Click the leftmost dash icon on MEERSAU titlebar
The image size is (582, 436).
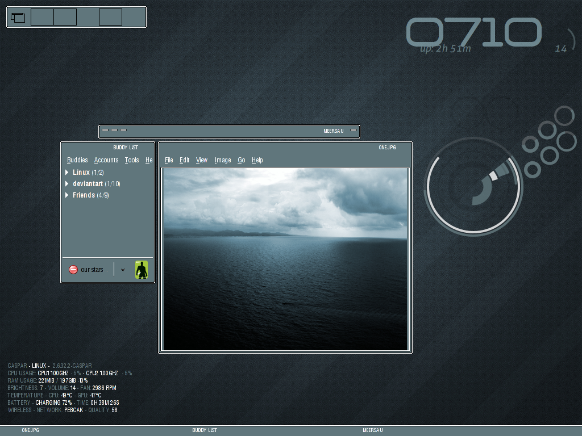point(106,131)
